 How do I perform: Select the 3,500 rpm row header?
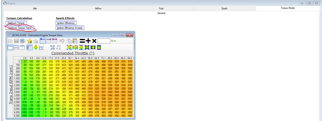(17, 95)
